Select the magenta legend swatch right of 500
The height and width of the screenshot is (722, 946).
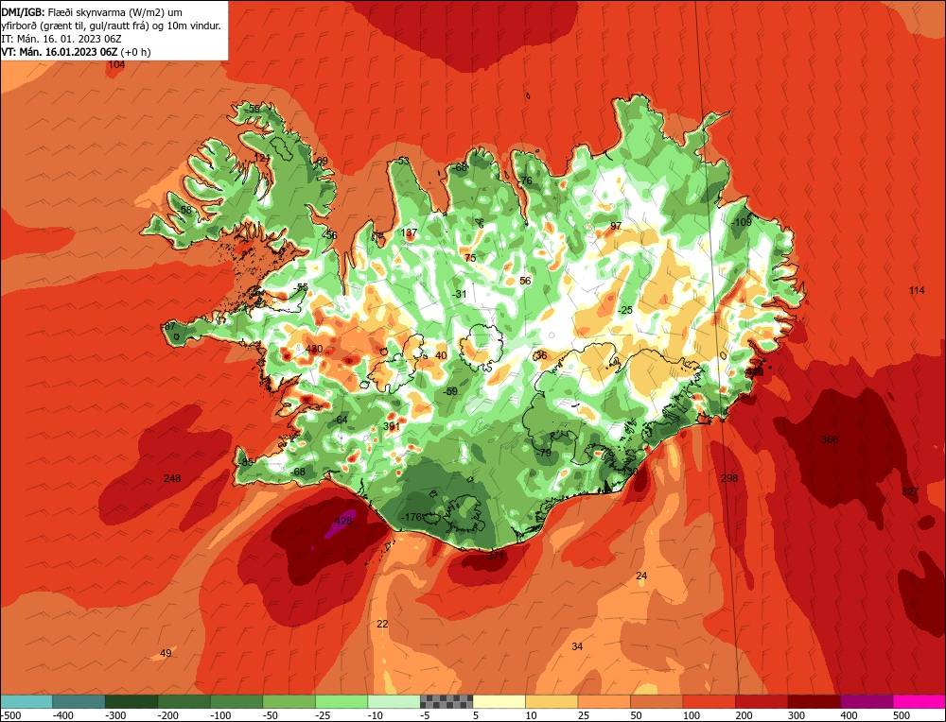click(x=920, y=701)
